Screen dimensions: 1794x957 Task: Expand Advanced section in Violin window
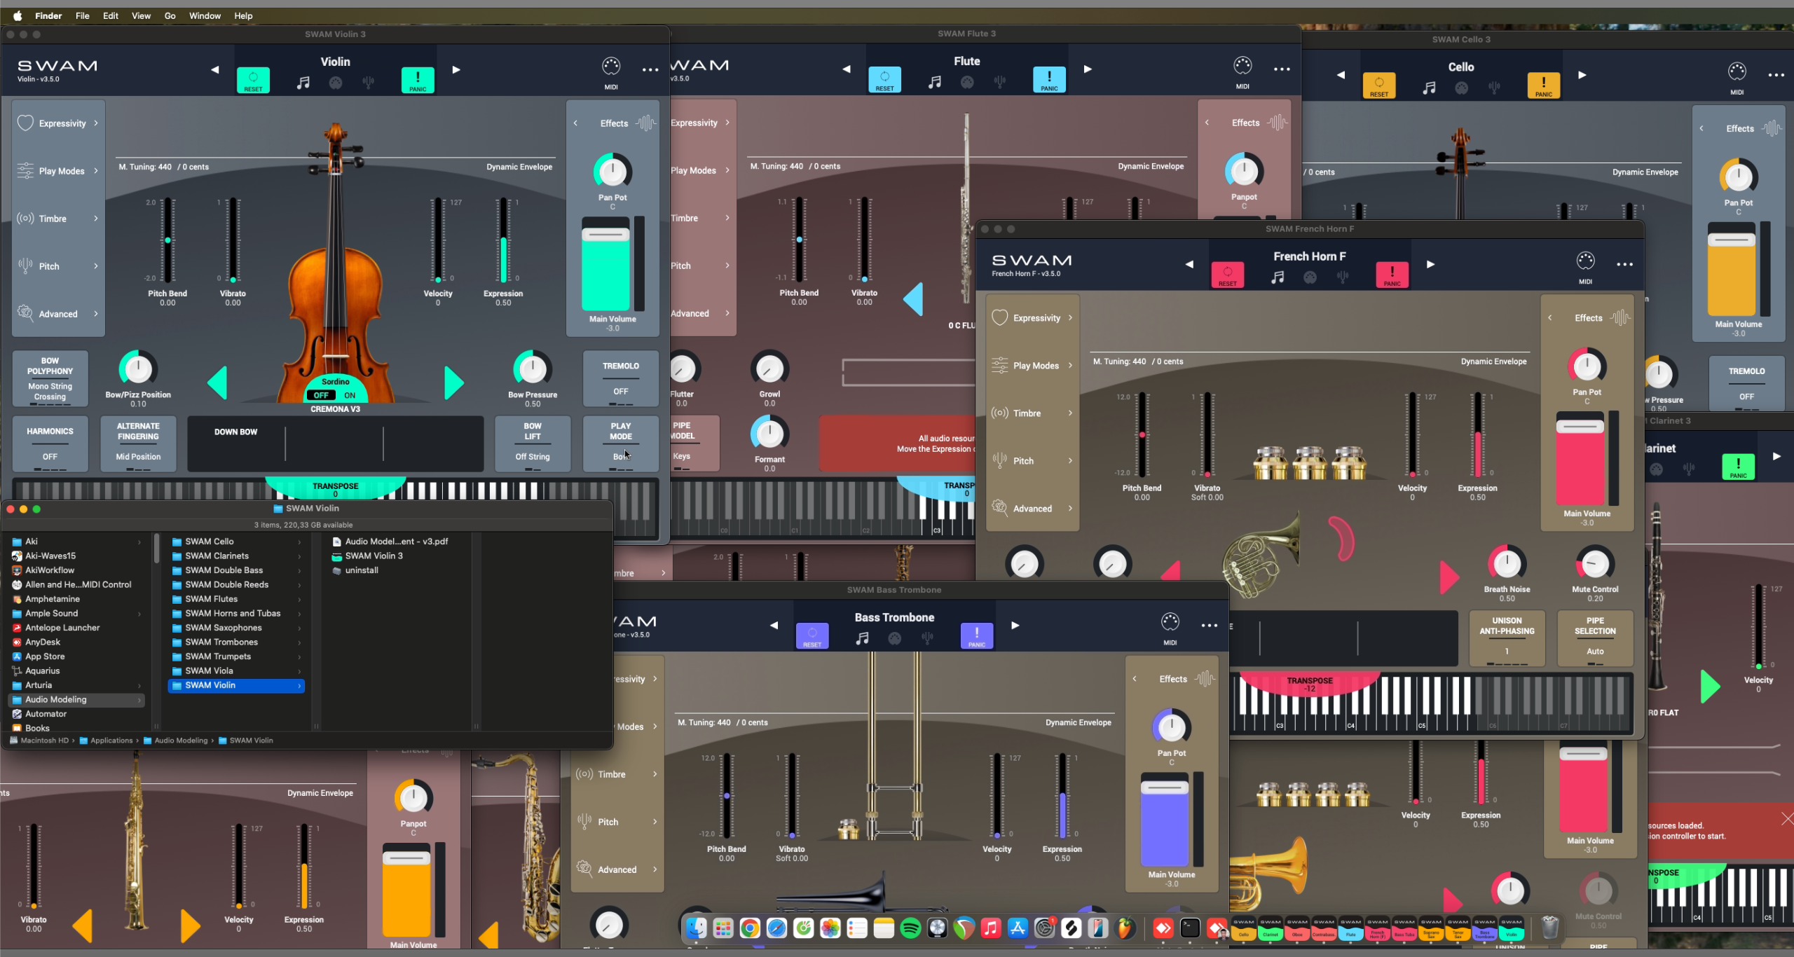pyautogui.click(x=58, y=314)
